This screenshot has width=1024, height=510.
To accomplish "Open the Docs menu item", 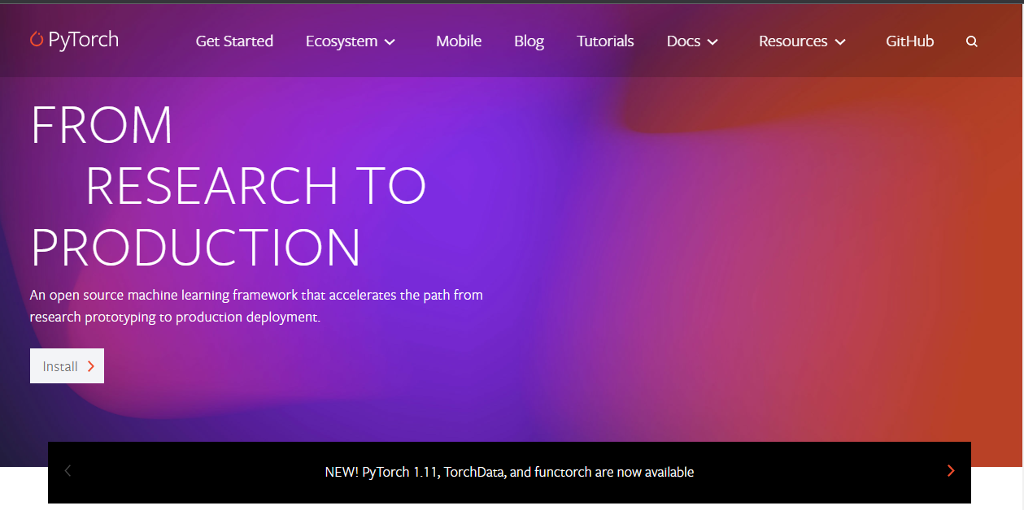I will pyautogui.click(x=683, y=41).
